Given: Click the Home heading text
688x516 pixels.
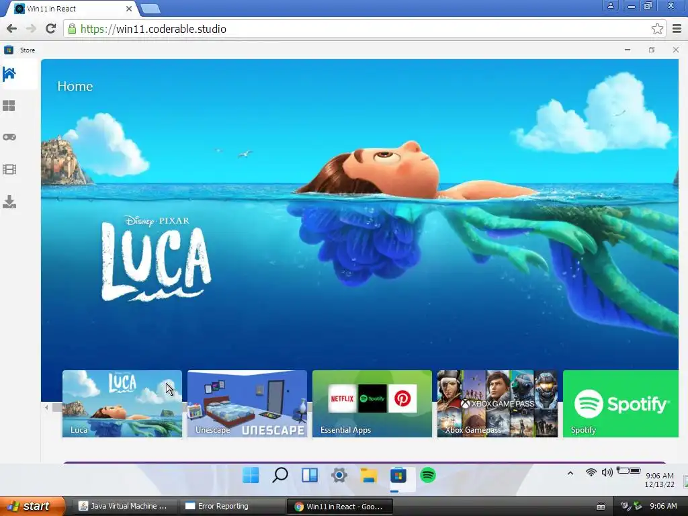Looking at the screenshot, I should tap(75, 86).
